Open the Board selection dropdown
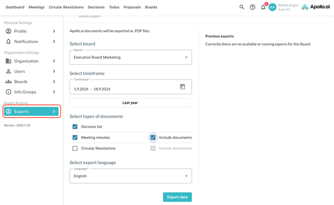This screenshot has width=334, height=205. pos(131,57)
